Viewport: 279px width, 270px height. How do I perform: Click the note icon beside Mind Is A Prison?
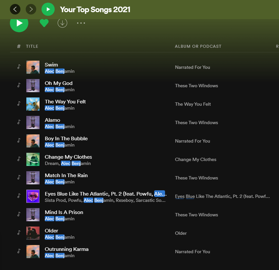[19, 214]
